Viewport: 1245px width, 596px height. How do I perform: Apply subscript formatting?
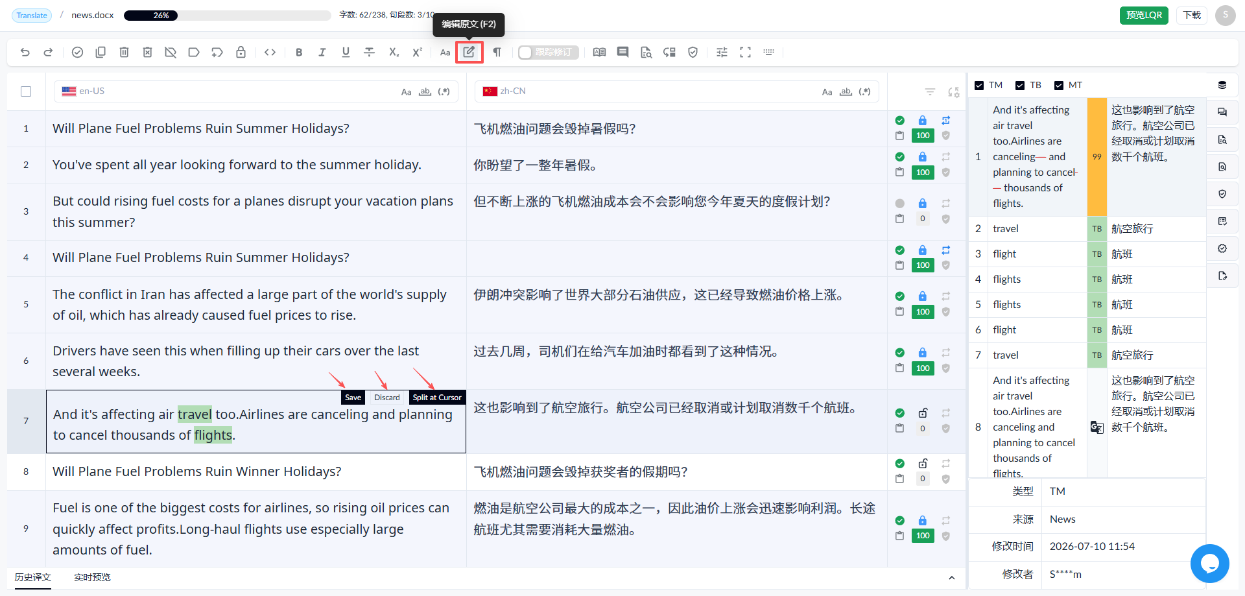coord(394,53)
